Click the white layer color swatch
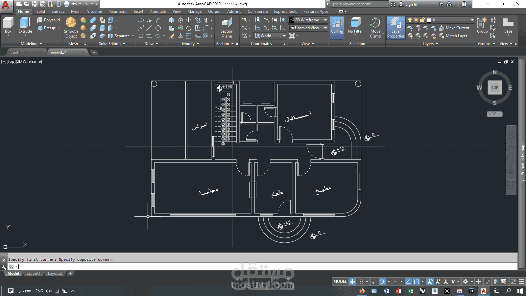Screen dimensions: 526x296 (429, 20)
